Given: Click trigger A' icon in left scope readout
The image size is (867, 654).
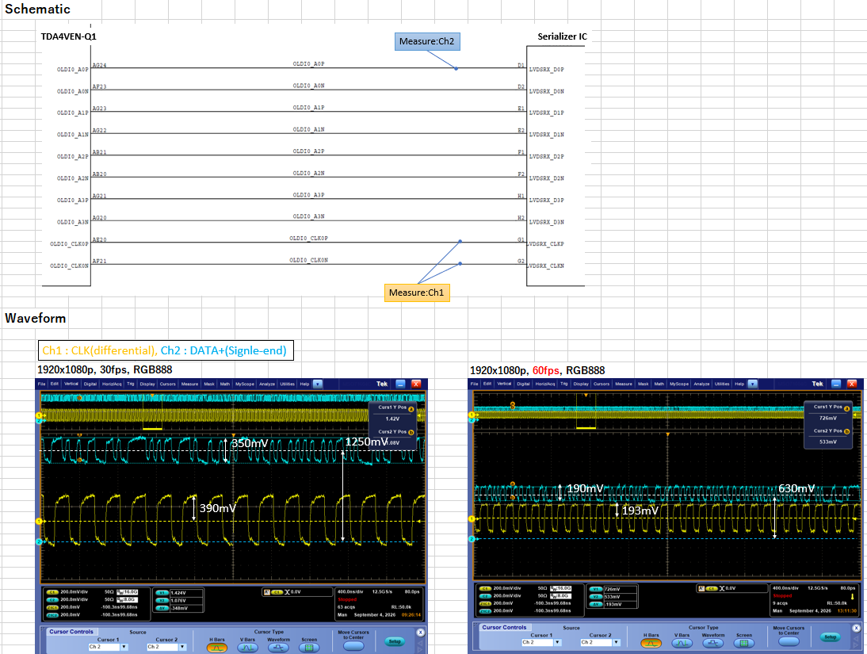Looking at the screenshot, I should tap(266, 592).
